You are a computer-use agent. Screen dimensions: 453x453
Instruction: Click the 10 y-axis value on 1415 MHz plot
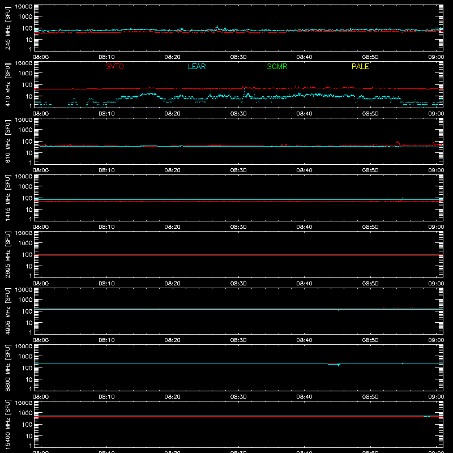point(29,210)
